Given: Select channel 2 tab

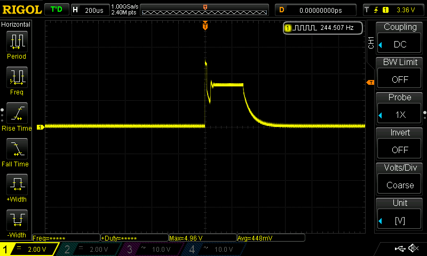Looking at the screenshot, I should pos(89,249).
